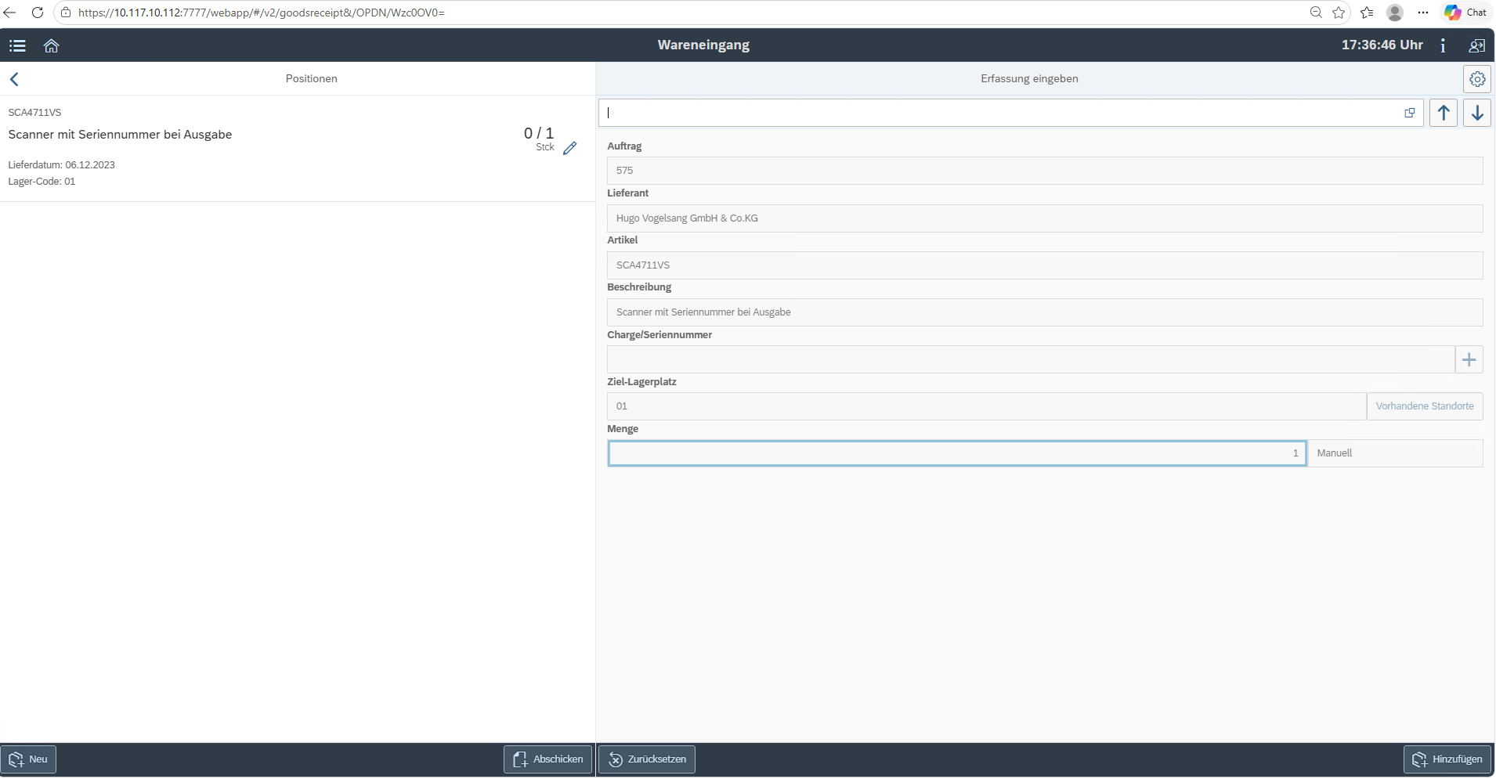Open value help icon in scan field
Image resolution: width=1496 pixels, height=779 pixels.
pos(1410,113)
